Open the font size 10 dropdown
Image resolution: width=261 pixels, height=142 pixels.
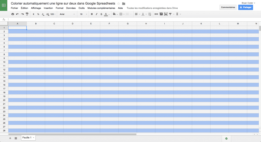[83, 14]
